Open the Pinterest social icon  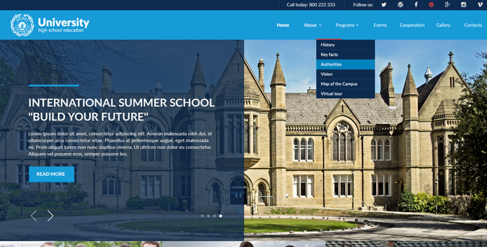(431, 5)
